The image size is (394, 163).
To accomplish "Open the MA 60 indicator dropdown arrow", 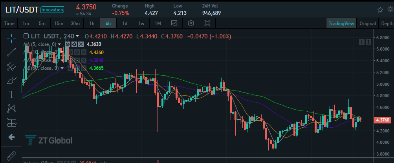I will tap(62, 68).
